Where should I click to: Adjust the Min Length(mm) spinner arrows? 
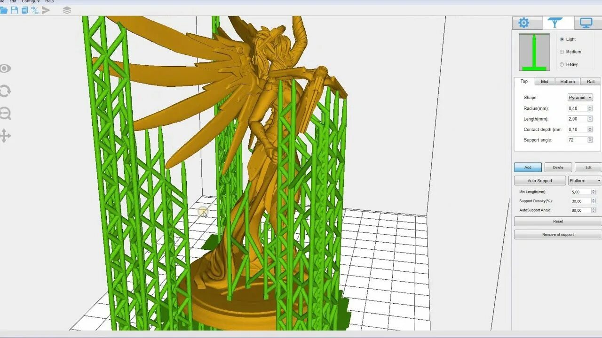coord(593,192)
